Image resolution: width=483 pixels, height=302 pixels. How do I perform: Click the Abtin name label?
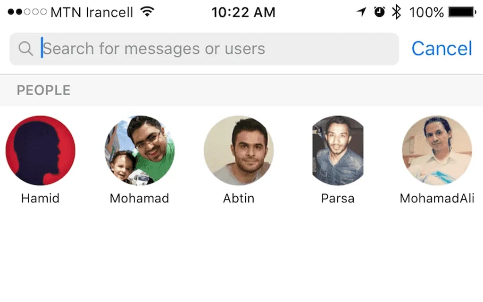[239, 198]
